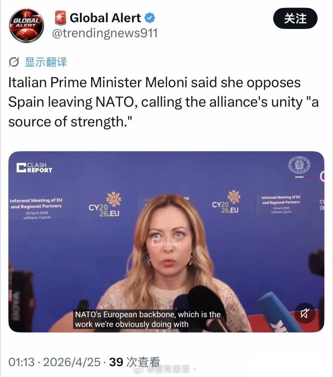Click the Clash Report logo in video
333x377 pixels.
(35, 167)
